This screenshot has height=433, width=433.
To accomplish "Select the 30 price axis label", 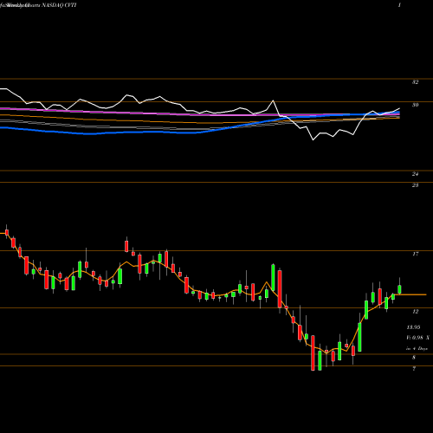I will point(415,105).
